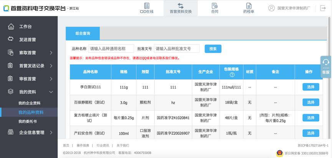
Task: Select the 首营资料交换 exchange arrows icon
Action: [181, 6]
